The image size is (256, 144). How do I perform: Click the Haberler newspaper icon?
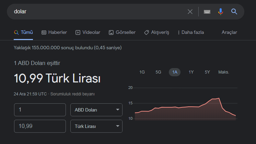coord(44,32)
